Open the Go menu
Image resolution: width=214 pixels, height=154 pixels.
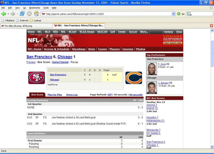(25, 8)
